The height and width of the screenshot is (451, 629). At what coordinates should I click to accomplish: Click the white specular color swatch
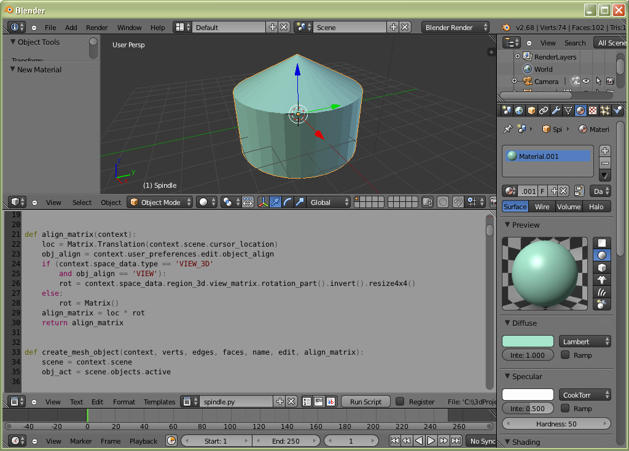[x=528, y=395]
